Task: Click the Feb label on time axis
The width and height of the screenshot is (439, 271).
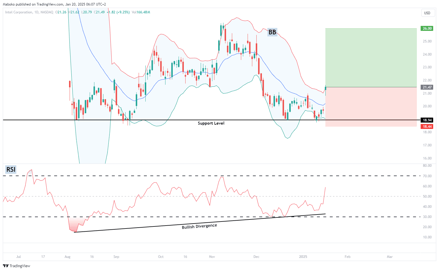Action: coord(348,257)
